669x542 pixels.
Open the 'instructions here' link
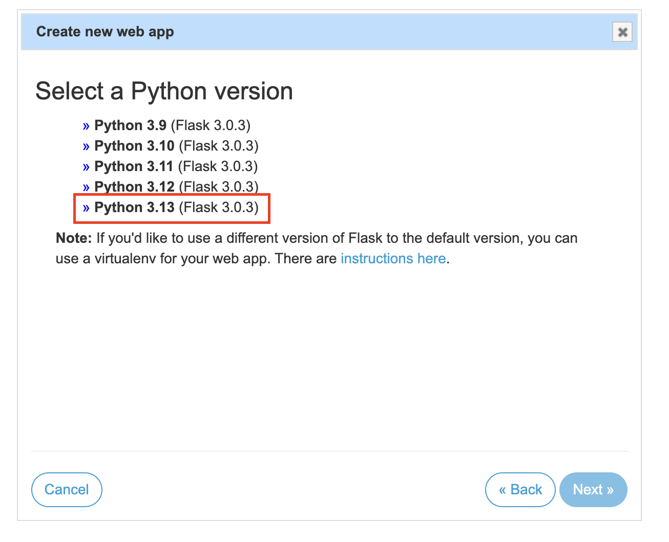pos(393,259)
